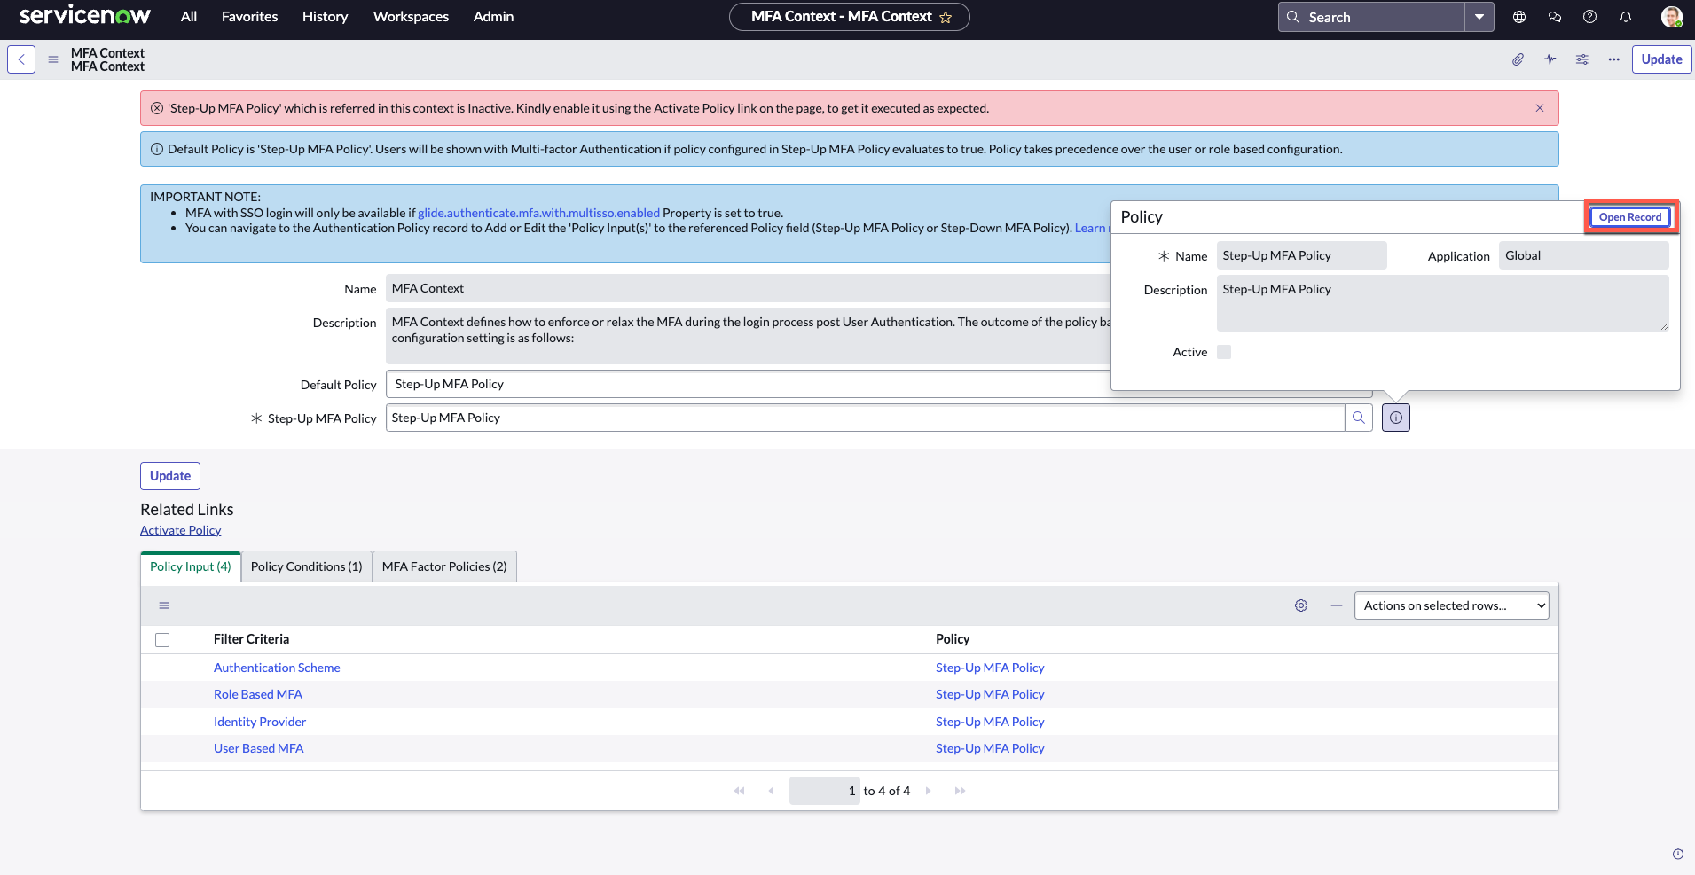
Task: Click the lookup magnifier for Step-Up MFA Policy
Action: (x=1359, y=418)
